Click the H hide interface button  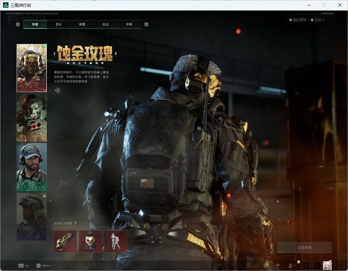[x=43, y=266]
